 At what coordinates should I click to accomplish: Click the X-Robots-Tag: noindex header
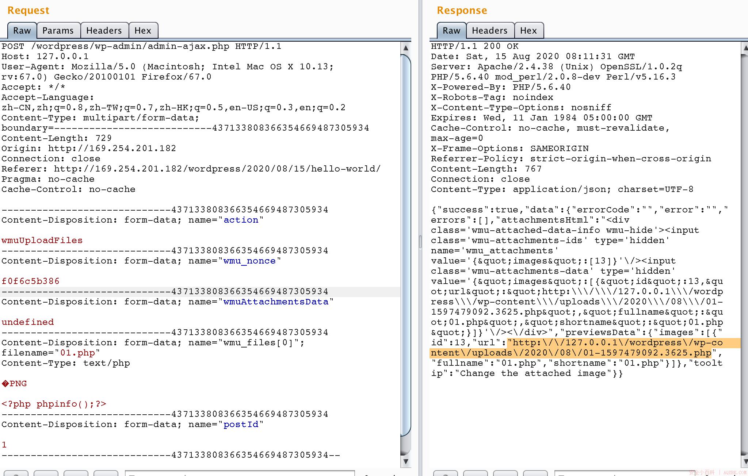492,97
